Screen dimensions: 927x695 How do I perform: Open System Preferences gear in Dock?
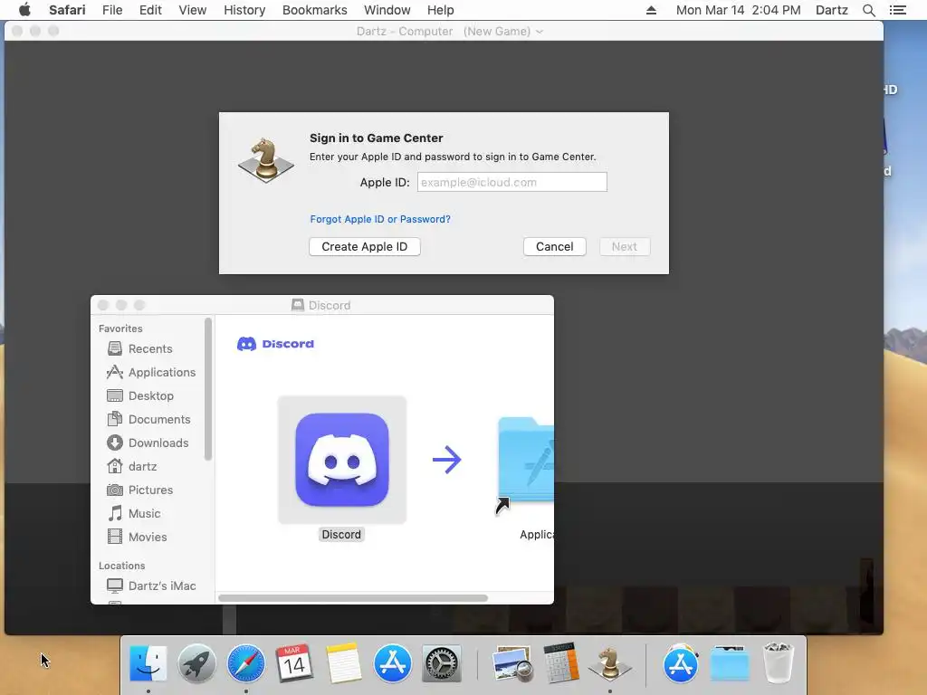tap(442, 663)
